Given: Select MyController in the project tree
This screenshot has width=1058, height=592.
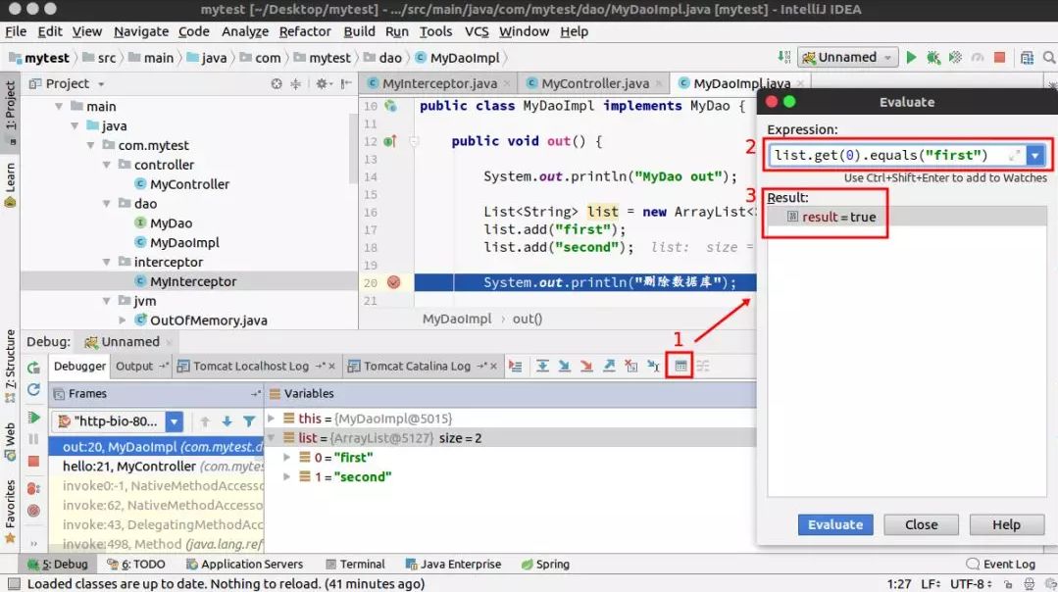Looking at the screenshot, I should tap(189, 184).
